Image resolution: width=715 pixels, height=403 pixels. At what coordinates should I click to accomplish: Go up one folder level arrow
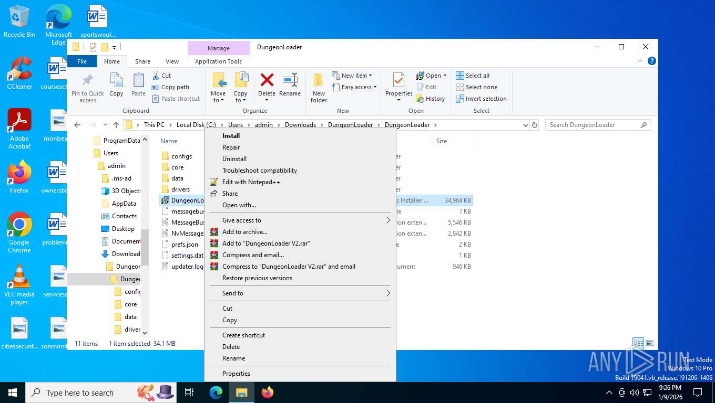click(x=116, y=125)
